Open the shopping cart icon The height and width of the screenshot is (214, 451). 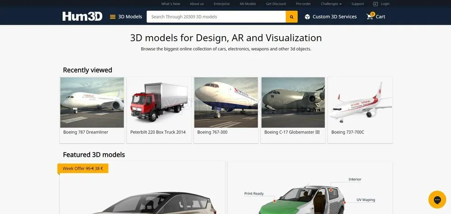(369, 17)
